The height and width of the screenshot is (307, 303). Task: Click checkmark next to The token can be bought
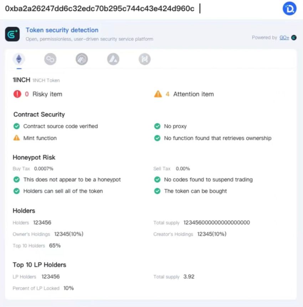point(157,191)
